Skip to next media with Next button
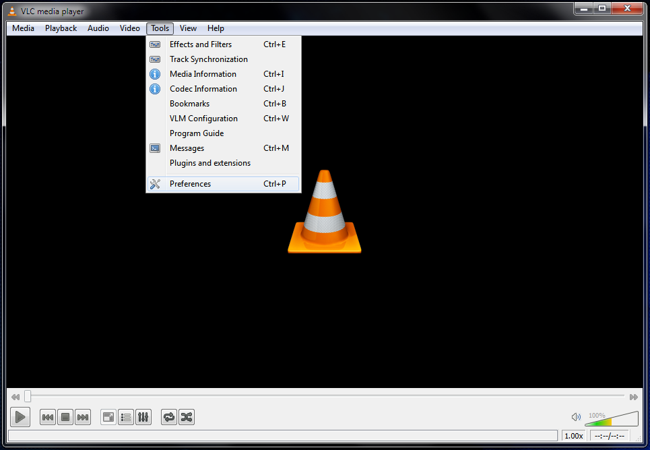The height and width of the screenshot is (450, 650). (82, 417)
